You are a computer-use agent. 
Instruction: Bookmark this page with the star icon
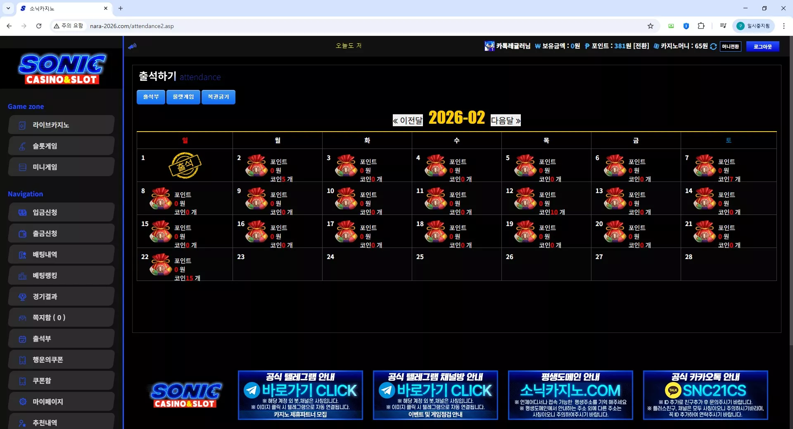[651, 26]
